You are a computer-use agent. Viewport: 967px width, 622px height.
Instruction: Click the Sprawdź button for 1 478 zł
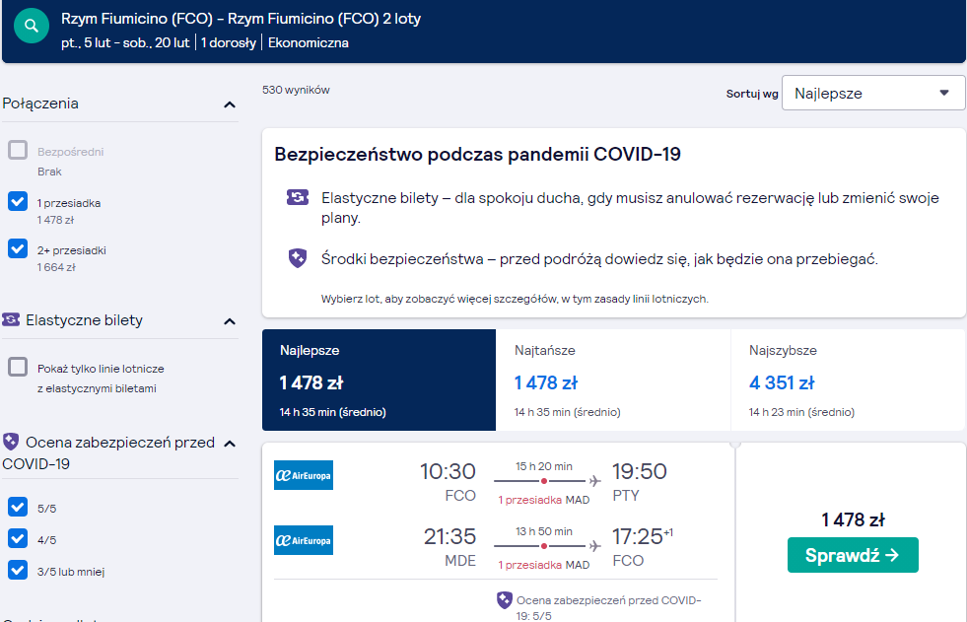pos(853,555)
